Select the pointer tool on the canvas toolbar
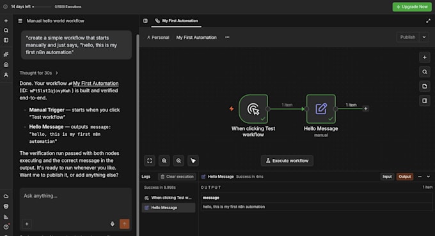This screenshot has width=435, height=236. 193,161
